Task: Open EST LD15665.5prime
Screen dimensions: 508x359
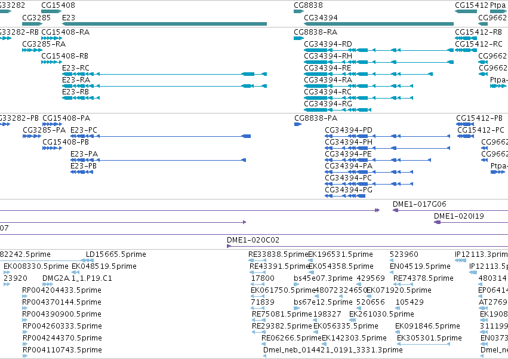Action: [x=116, y=254]
